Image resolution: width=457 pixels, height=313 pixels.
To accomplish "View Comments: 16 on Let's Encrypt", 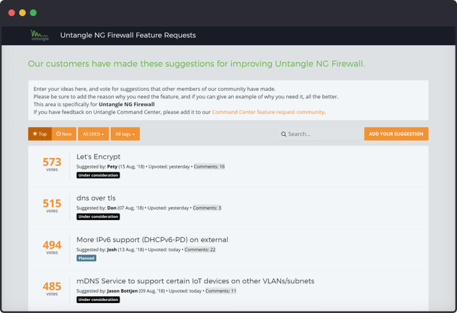I will (209, 166).
